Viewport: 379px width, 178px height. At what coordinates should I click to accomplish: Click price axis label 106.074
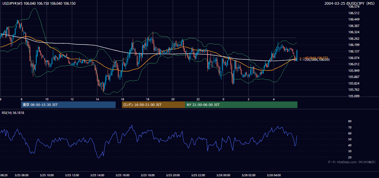[x=354, y=58]
